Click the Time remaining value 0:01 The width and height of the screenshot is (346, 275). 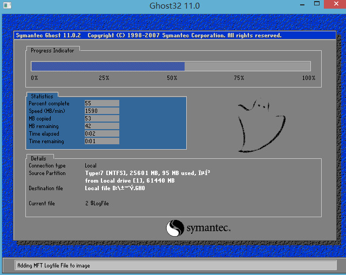pyautogui.click(x=101, y=141)
